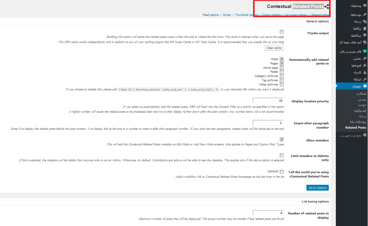The image size is (368, 226).
Task: Toggle the Show metabox checkbox
Action: click(282, 139)
